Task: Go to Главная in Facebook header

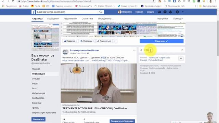Action: pyautogui.click(x=139, y=12)
